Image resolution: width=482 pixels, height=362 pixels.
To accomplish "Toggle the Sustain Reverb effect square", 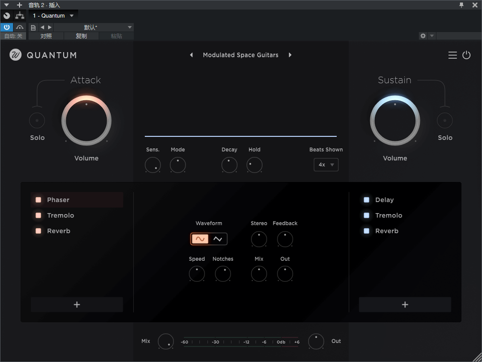I will click(366, 231).
